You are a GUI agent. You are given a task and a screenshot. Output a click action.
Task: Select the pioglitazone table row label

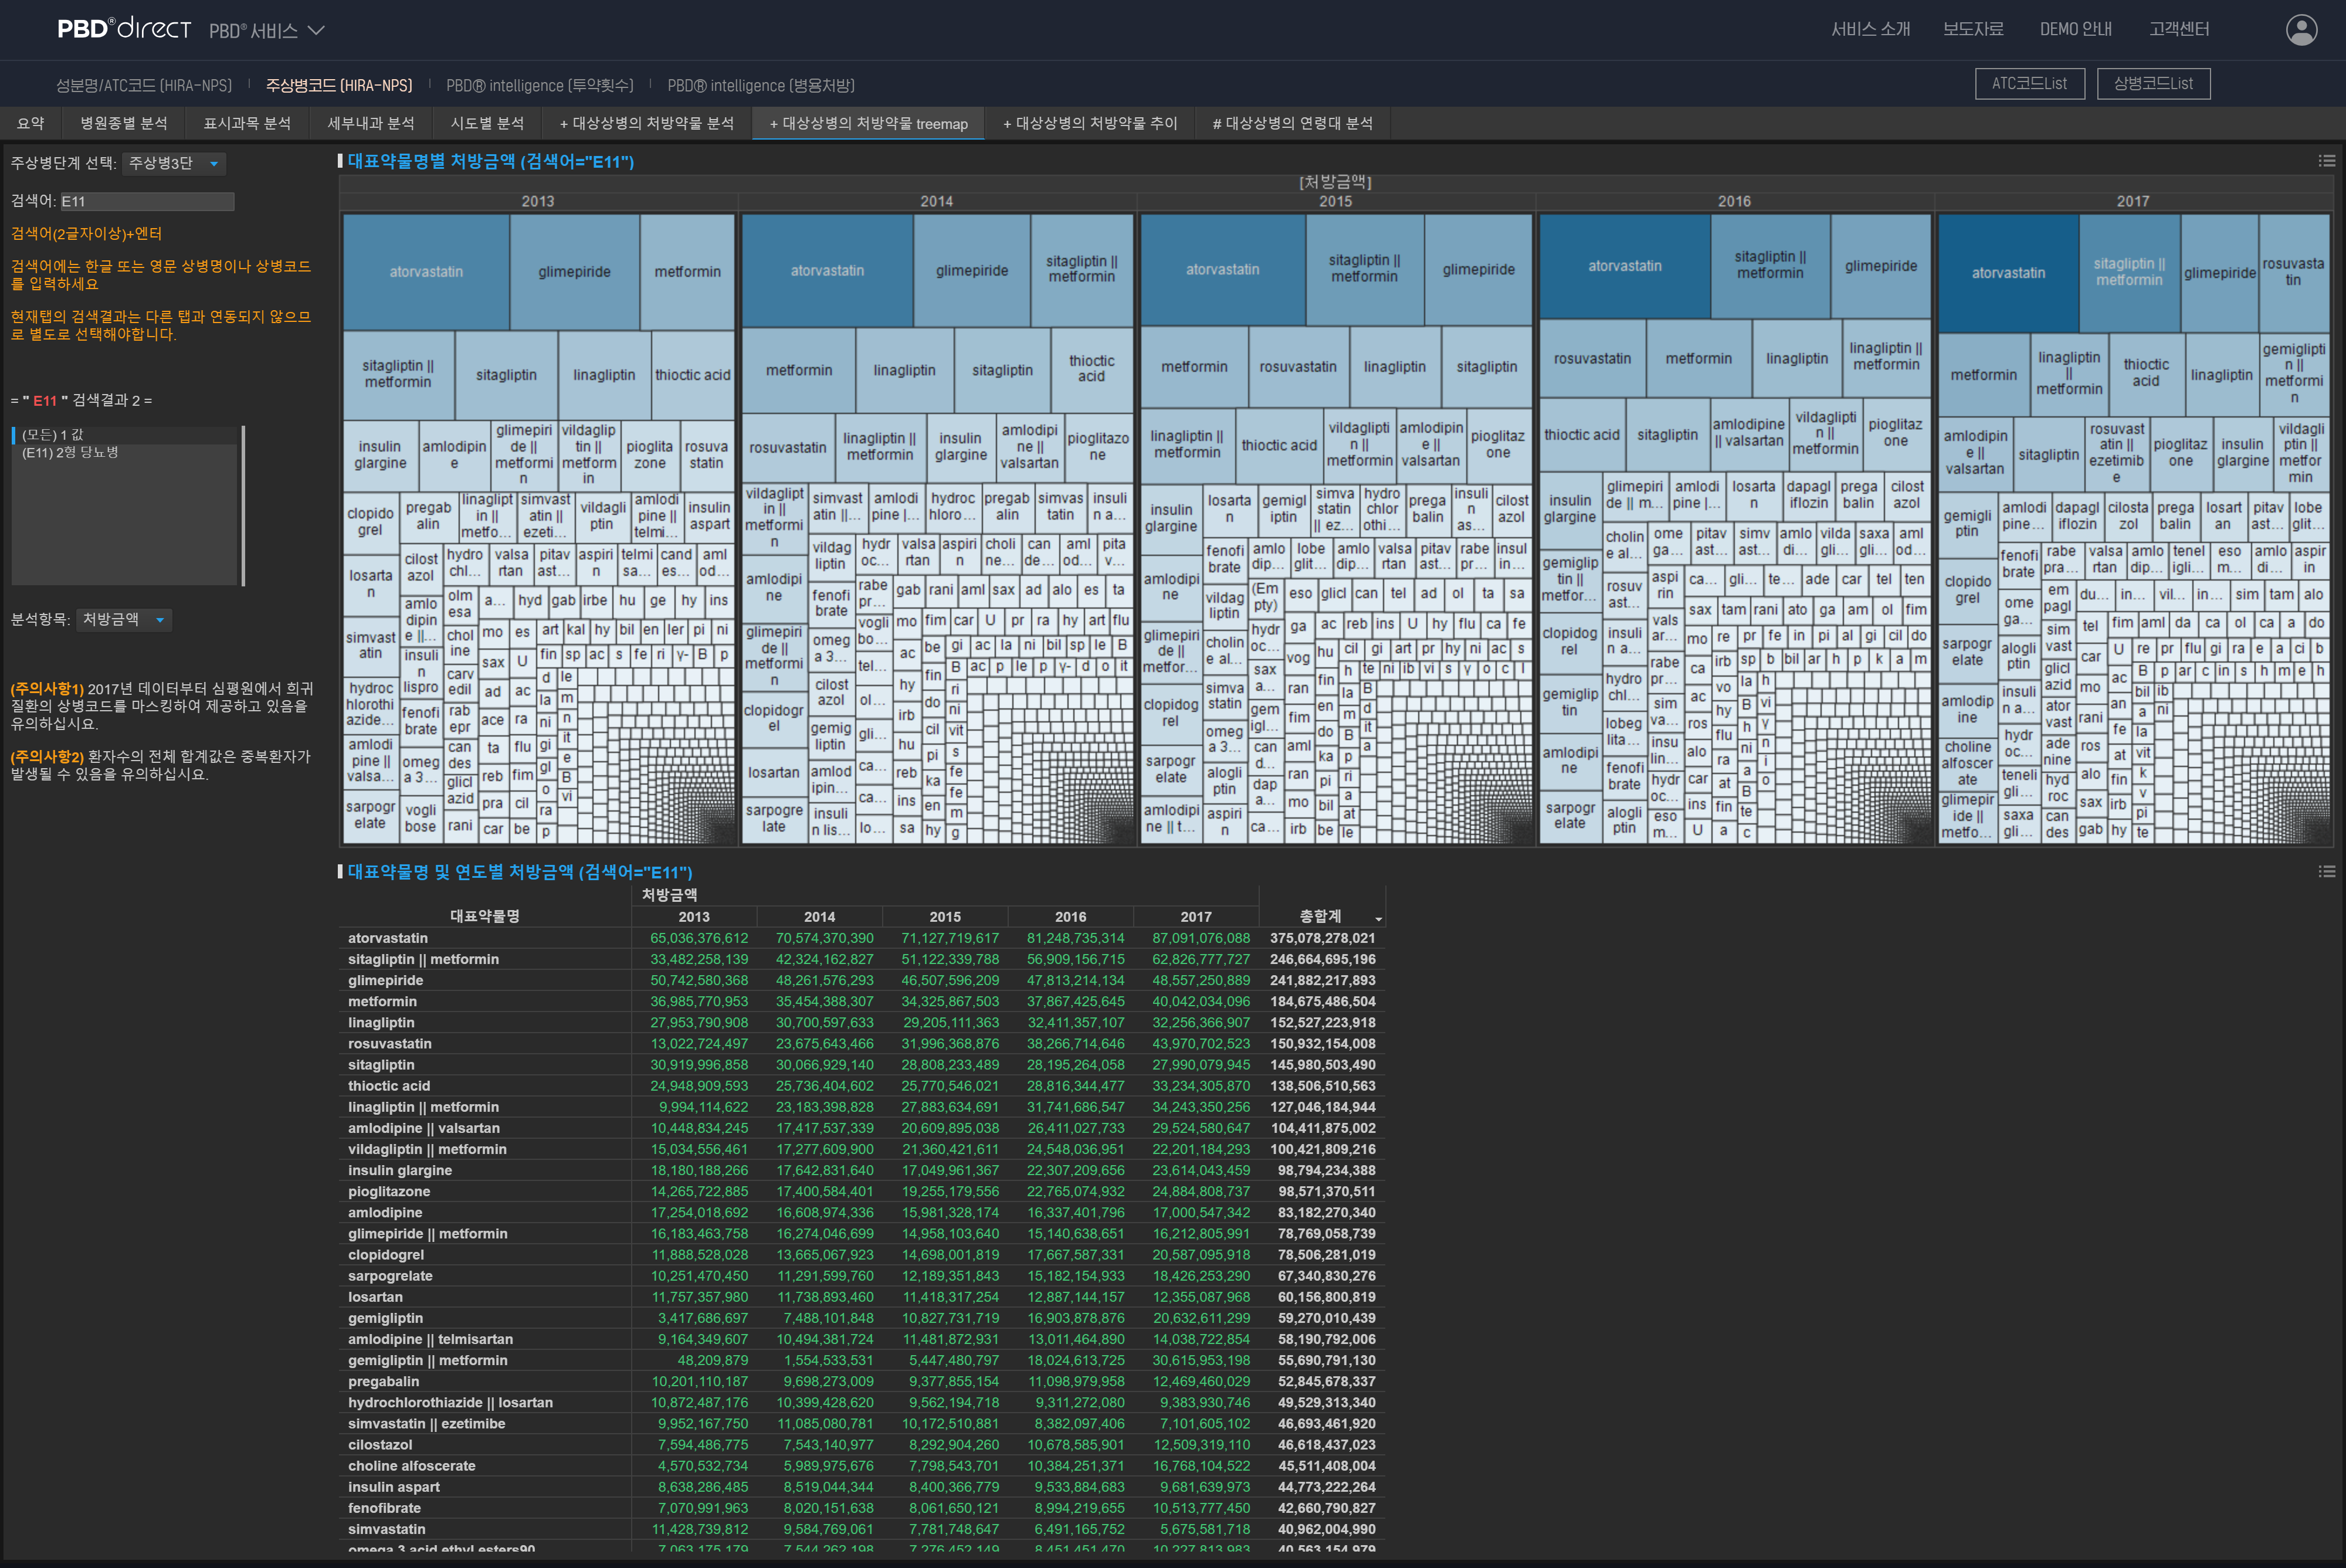point(389,1192)
